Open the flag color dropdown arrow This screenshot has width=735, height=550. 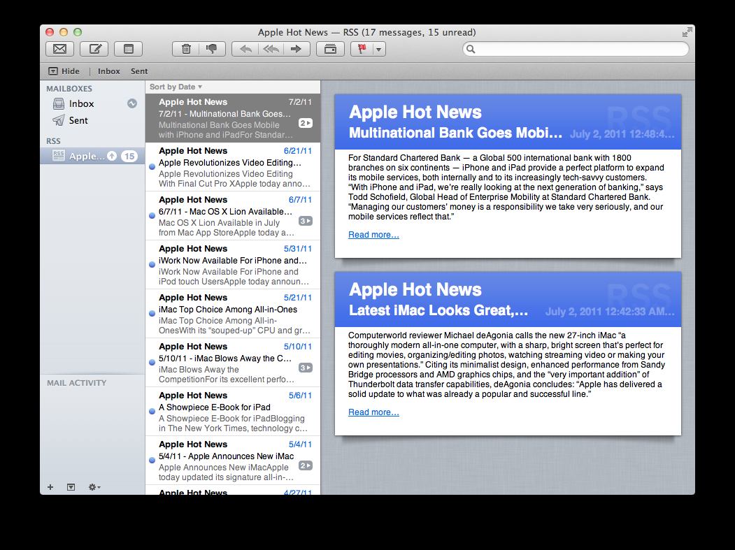click(x=379, y=49)
